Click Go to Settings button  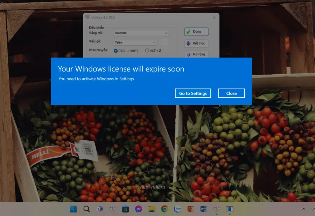(193, 94)
